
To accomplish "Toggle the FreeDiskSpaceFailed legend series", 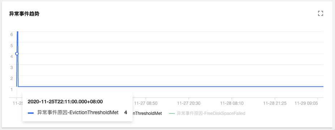I will click(x=207, y=113).
